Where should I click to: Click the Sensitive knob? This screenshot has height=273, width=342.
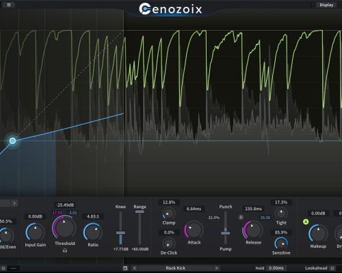(x=281, y=244)
